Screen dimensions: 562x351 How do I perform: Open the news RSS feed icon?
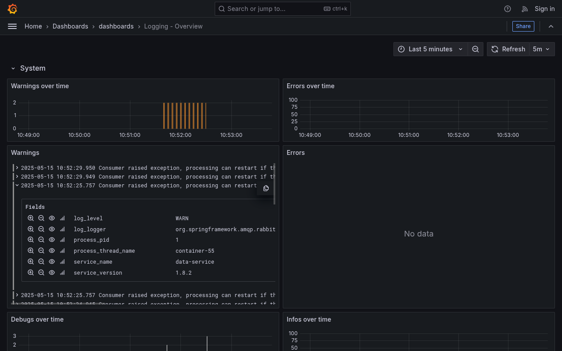[x=525, y=9]
